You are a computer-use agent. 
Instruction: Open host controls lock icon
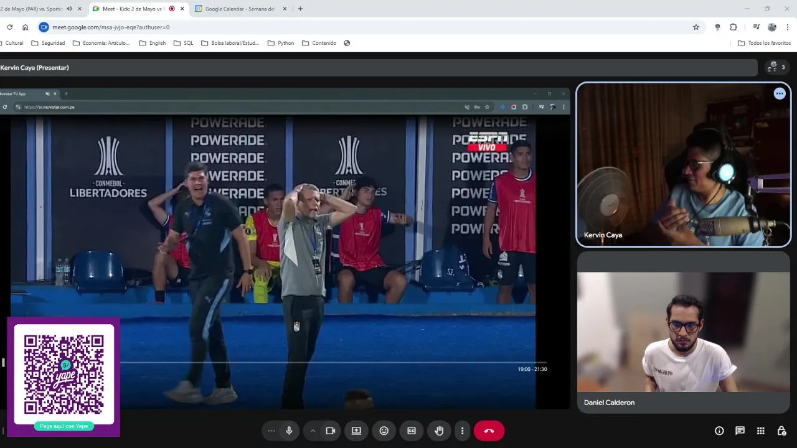tap(781, 431)
